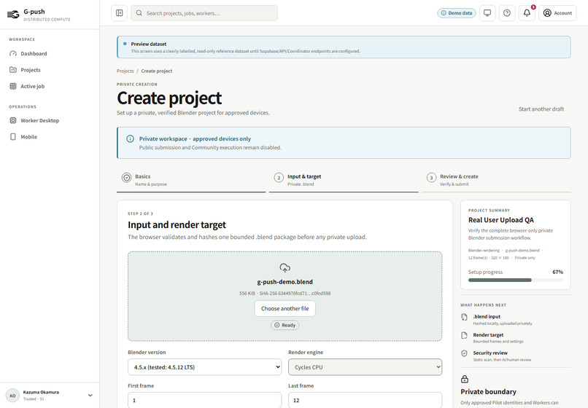Click the Real User Upload QA title
The width and height of the screenshot is (588, 408).
(x=501, y=220)
